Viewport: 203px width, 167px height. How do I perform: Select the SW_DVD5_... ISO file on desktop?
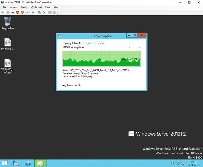(7, 44)
